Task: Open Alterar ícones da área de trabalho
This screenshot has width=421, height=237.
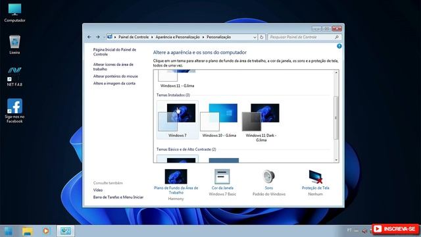Action: click(x=113, y=66)
